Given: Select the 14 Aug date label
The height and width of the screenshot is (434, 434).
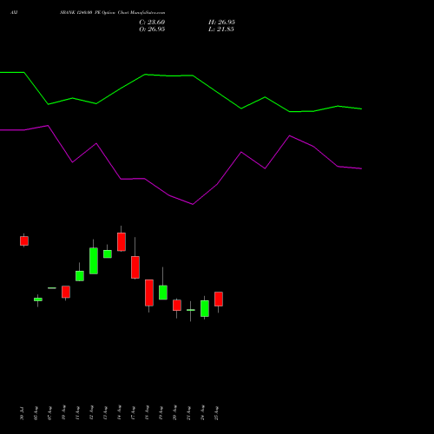Looking at the screenshot, I should pos(119,412).
